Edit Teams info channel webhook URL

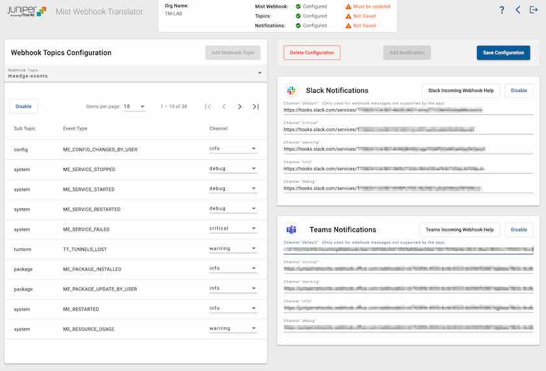tap(408, 308)
